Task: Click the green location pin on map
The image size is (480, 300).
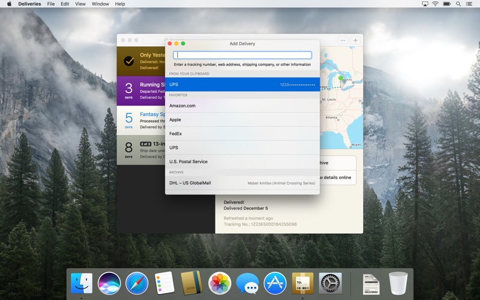Action: point(340,78)
